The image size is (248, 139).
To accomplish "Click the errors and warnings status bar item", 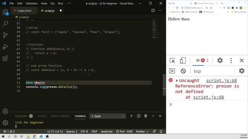I will pos(9,131).
